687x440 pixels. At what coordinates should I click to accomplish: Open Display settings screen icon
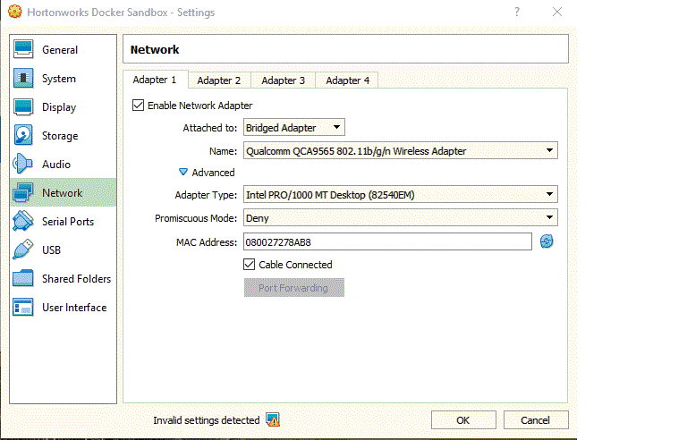click(x=23, y=107)
